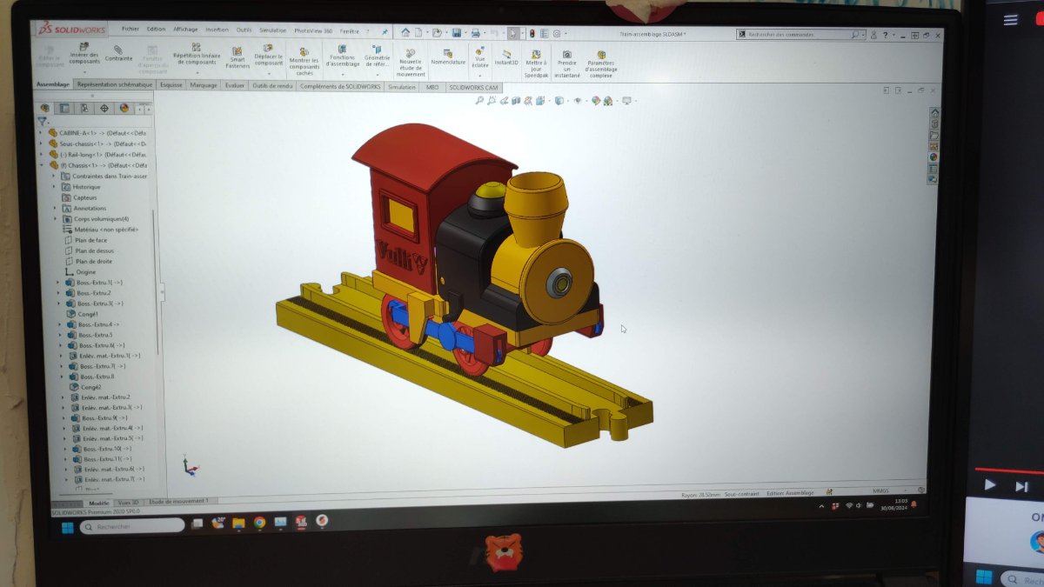The height and width of the screenshot is (587, 1044).
Task: Insert a Nomenclature table
Action: point(448,55)
